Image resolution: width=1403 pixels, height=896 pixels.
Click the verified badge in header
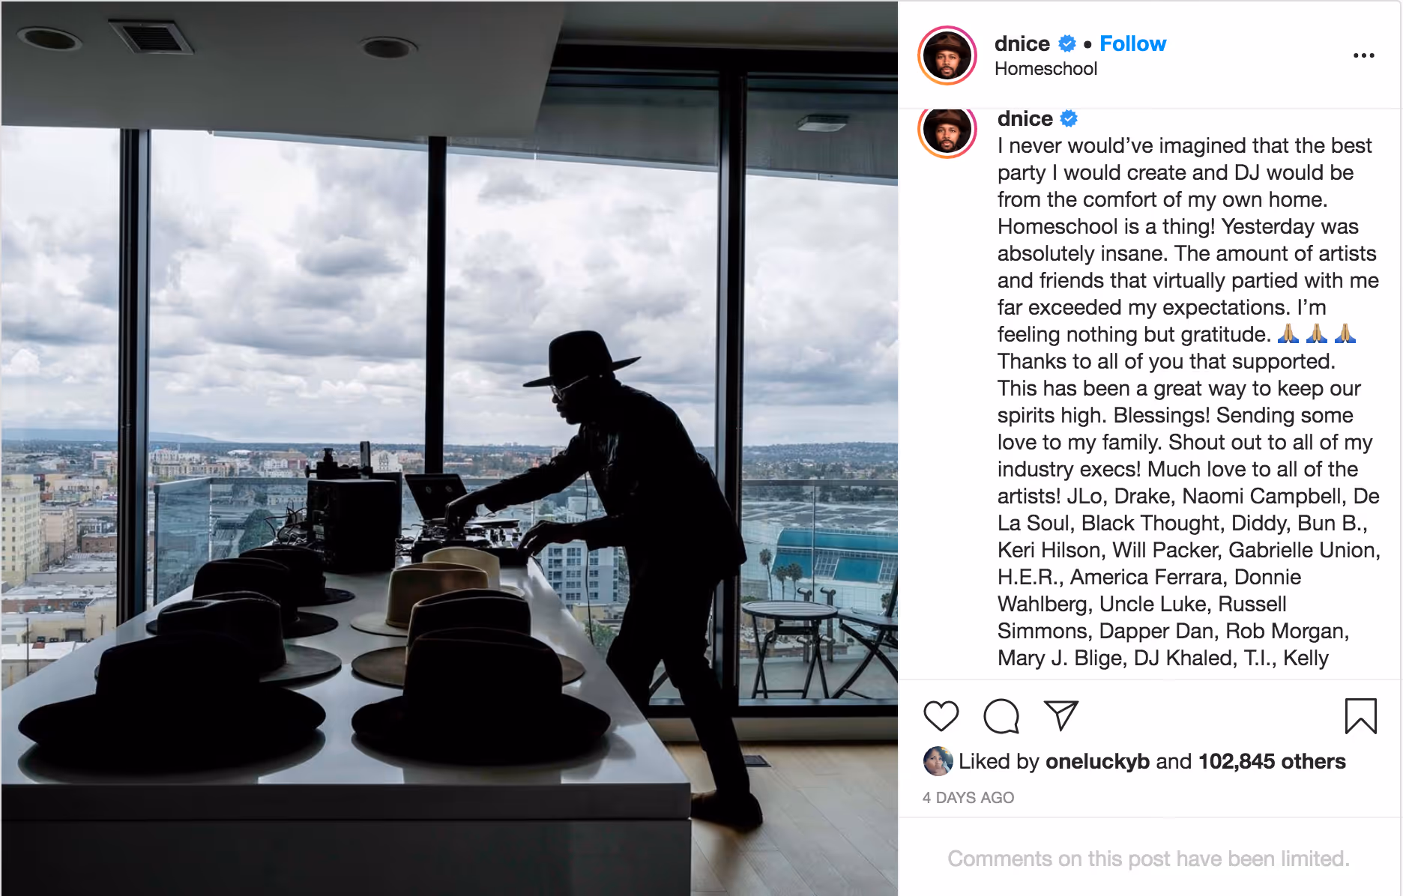tap(1067, 44)
